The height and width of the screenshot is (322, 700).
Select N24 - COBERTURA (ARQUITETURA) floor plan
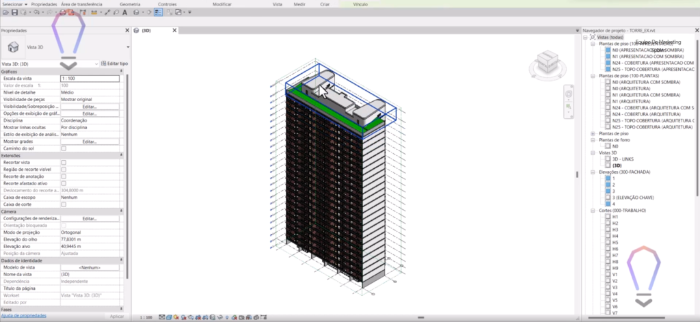pos(646,114)
